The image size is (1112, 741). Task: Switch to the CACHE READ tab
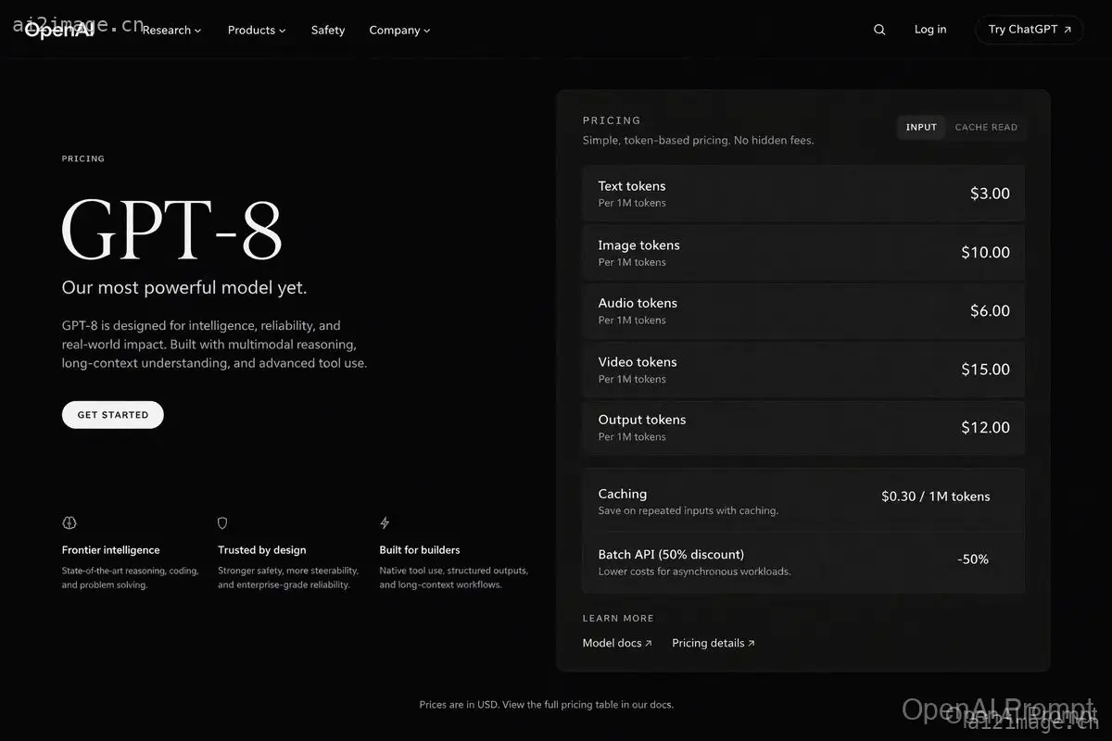[986, 127]
